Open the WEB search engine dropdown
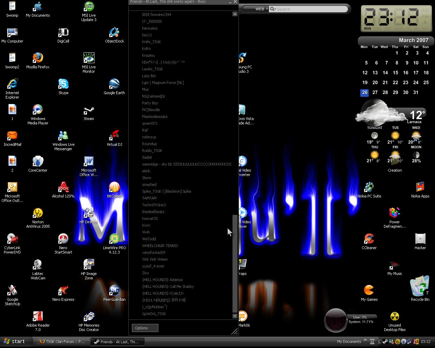The width and height of the screenshot is (435, 348). coord(261,9)
